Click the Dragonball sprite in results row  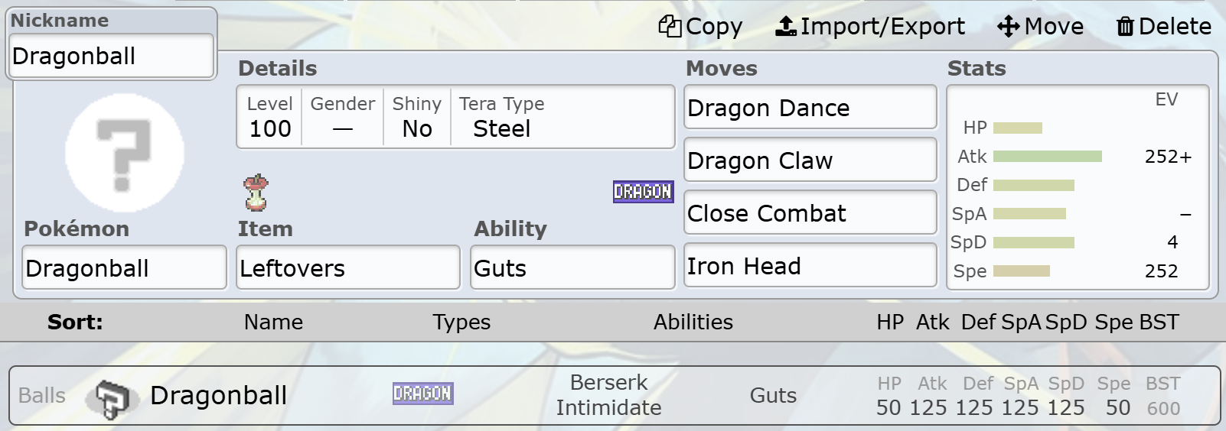[112, 397]
